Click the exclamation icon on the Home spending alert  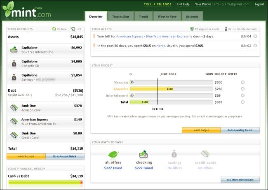[x=94, y=45]
